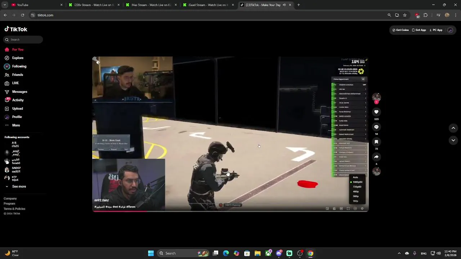
Task: Click the TikTok search field
Action: tap(23, 40)
